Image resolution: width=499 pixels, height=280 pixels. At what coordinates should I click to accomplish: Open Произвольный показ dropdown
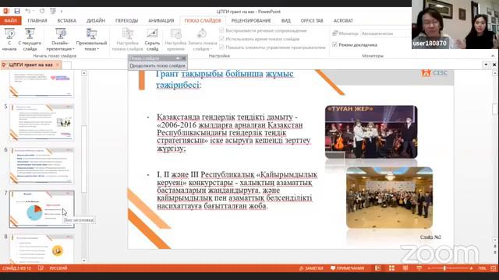[91, 40]
